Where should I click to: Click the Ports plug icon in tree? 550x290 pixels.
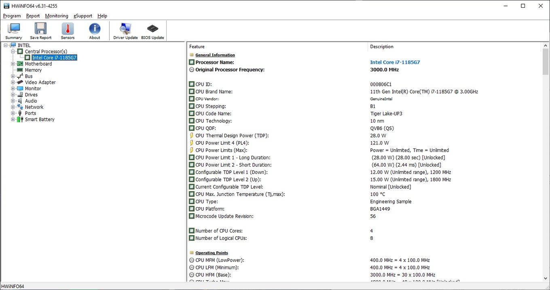tap(20, 113)
